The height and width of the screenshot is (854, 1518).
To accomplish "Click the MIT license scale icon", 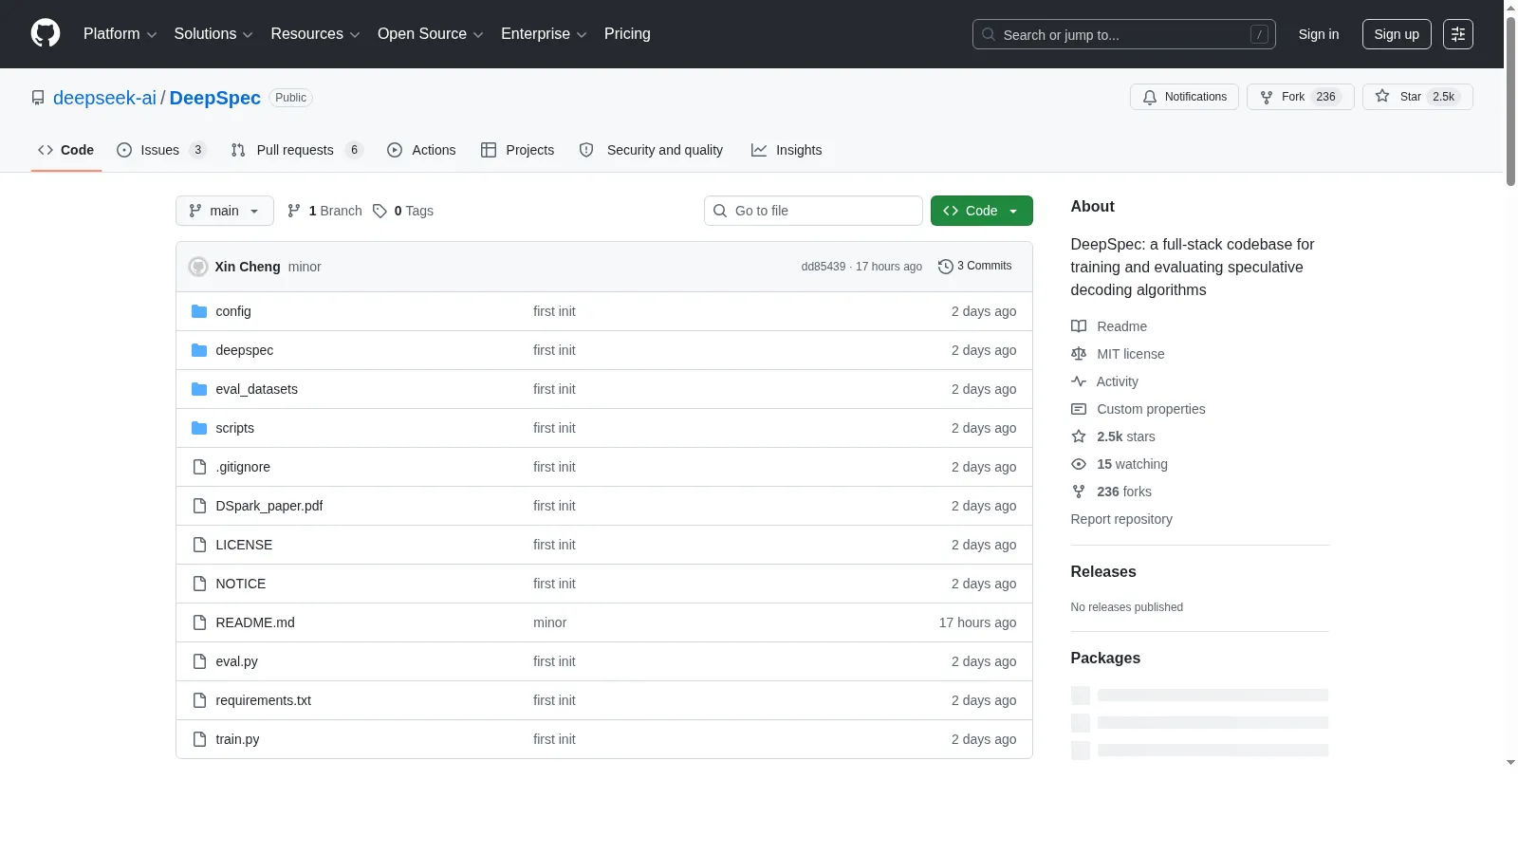I will [x=1079, y=354].
